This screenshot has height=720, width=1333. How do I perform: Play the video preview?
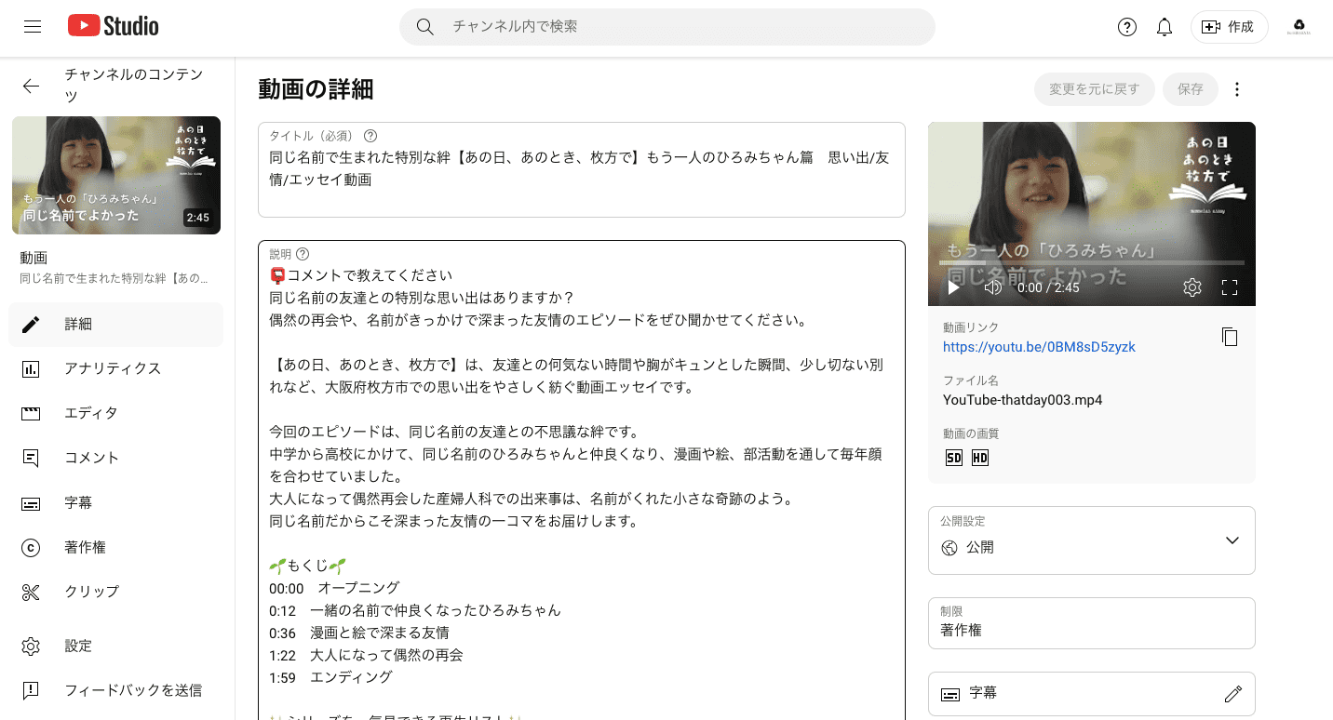pyautogui.click(x=951, y=287)
